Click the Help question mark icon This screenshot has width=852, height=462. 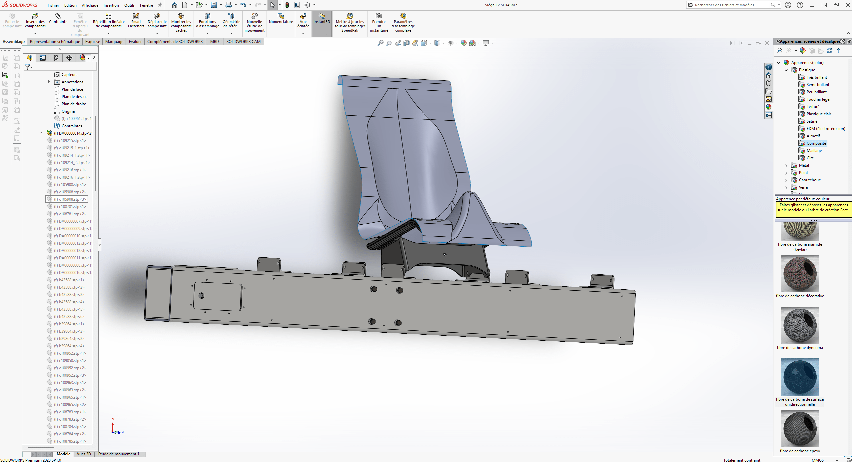point(800,5)
